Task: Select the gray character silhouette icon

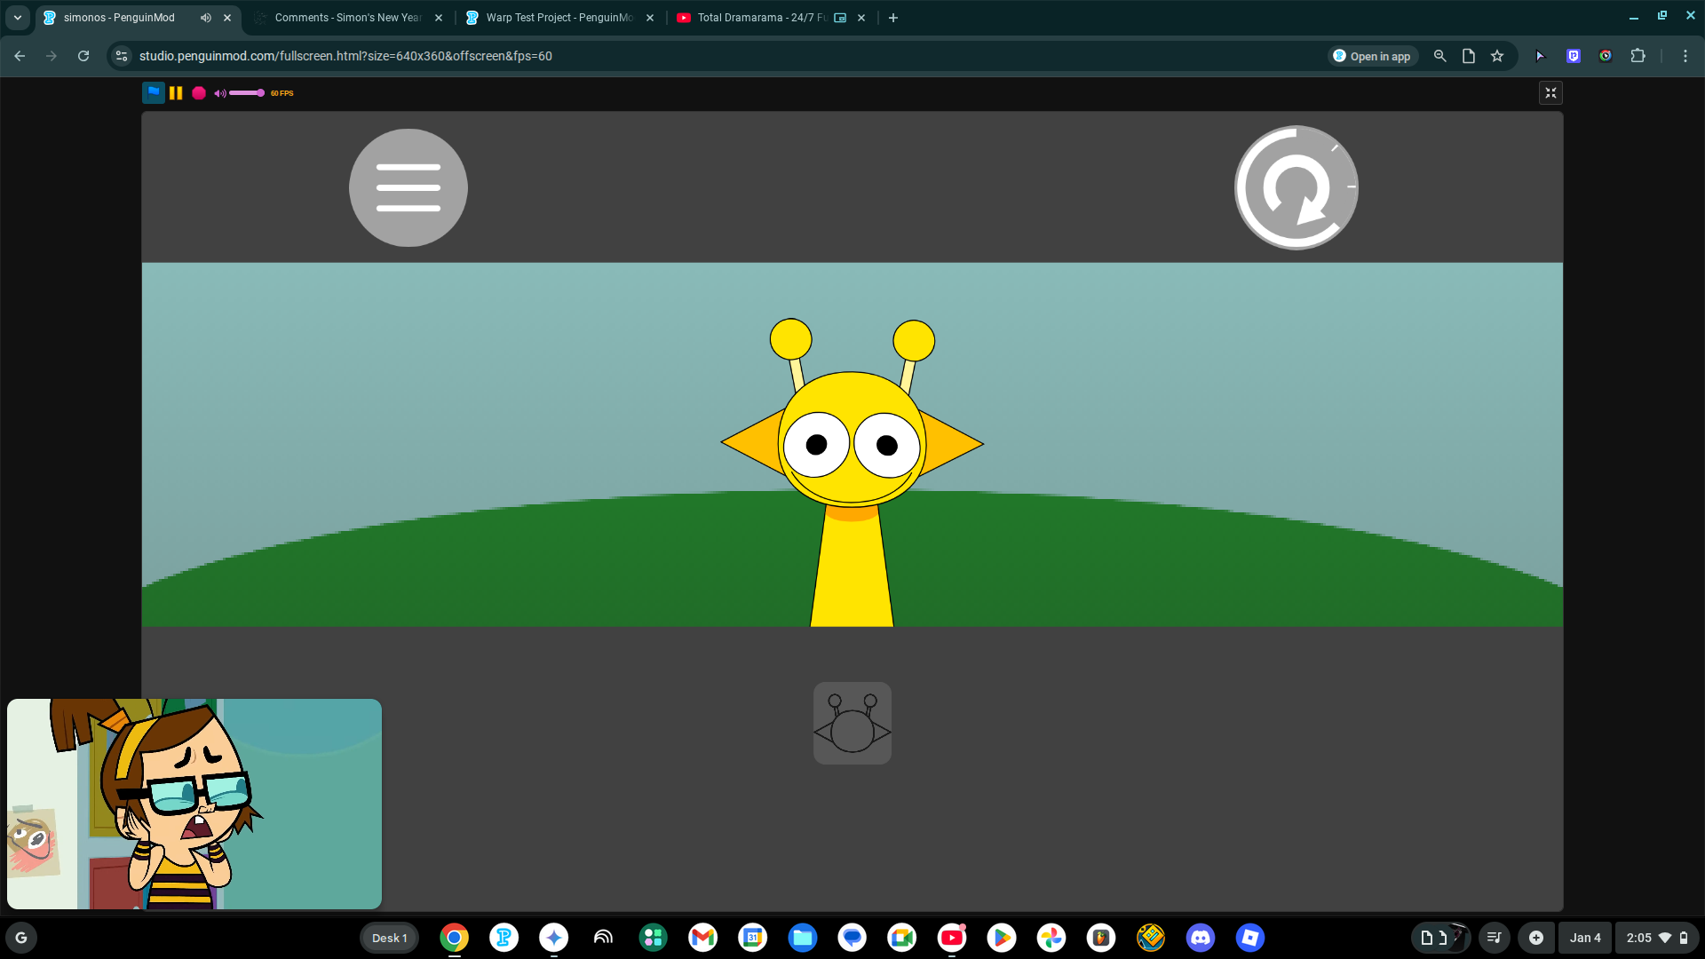Action: (x=852, y=723)
